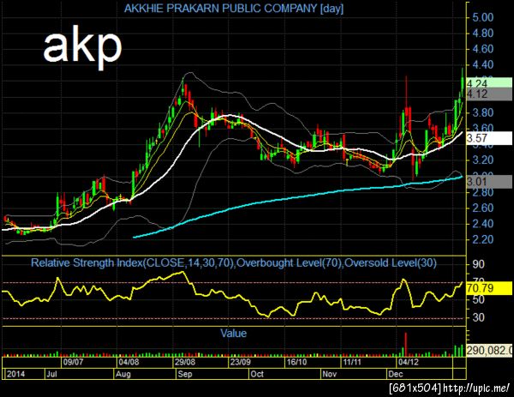Select the 290,082 volume value marker

[x=489, y=351]
